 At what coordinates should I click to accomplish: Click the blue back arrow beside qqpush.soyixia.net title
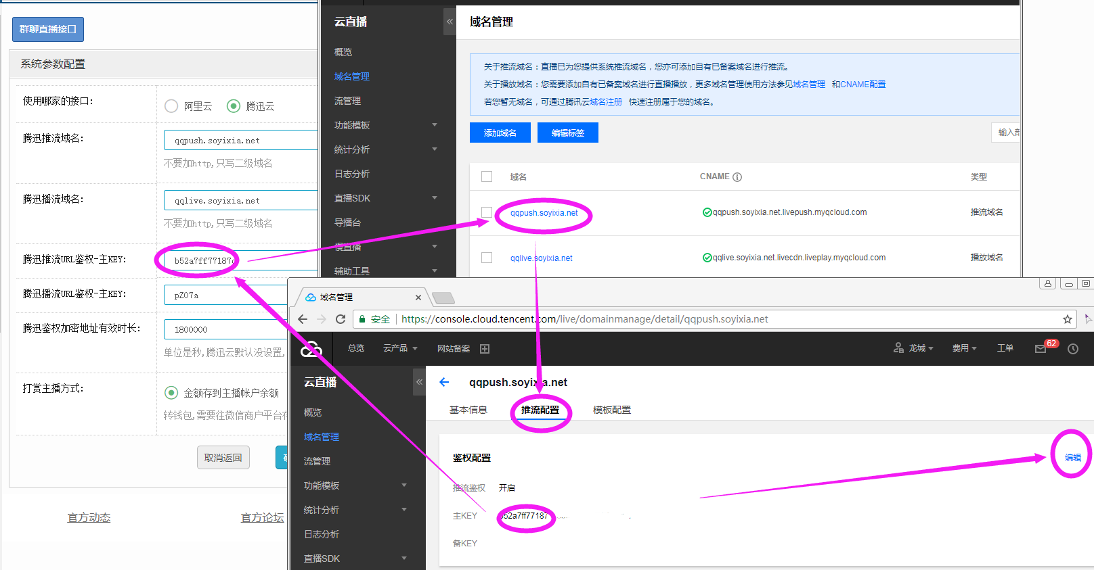444,382
